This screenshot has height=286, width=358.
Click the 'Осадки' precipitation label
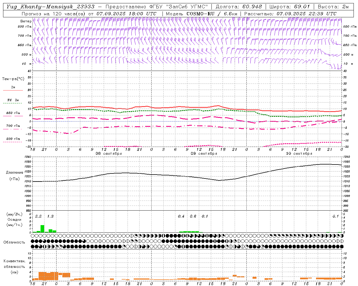point(14,220)
